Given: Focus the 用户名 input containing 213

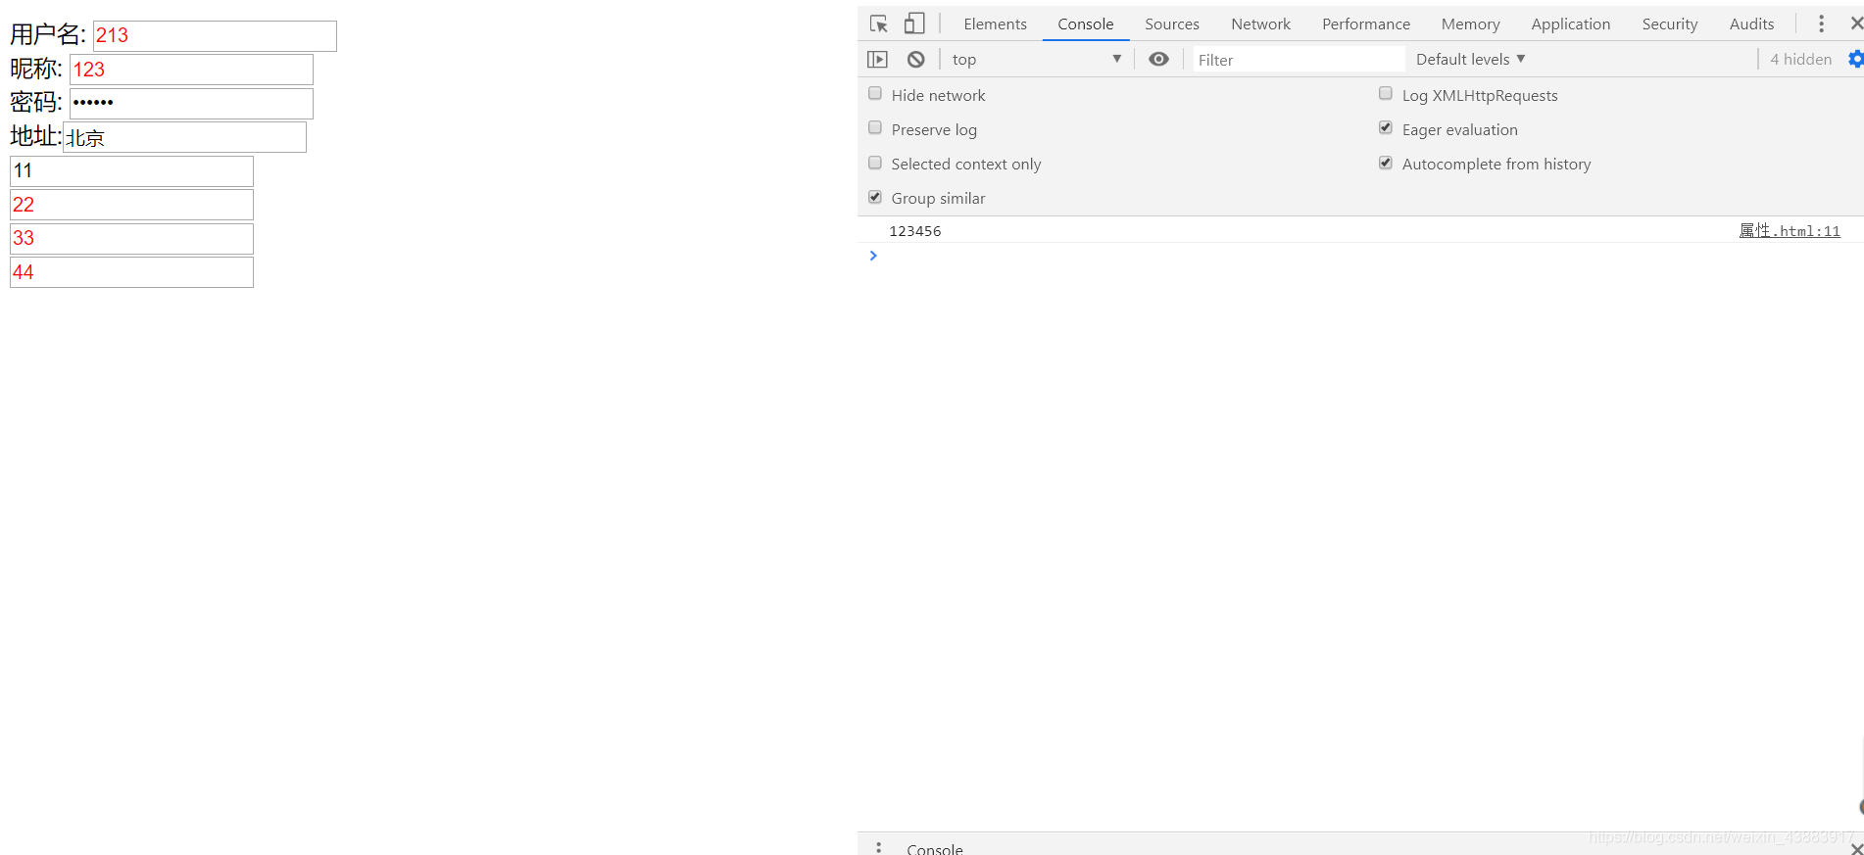Looking at the screenshot, I should [x=215, y=36].
